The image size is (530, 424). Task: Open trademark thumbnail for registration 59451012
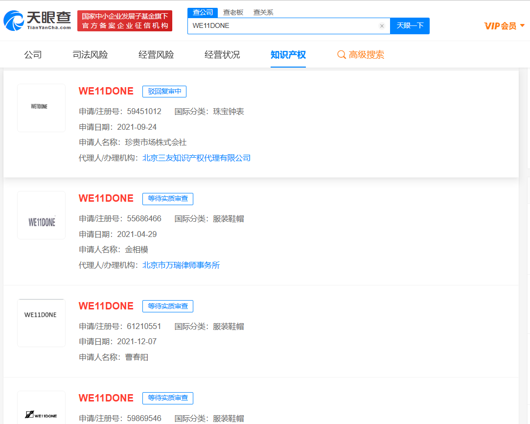click(x=41, y=108)
